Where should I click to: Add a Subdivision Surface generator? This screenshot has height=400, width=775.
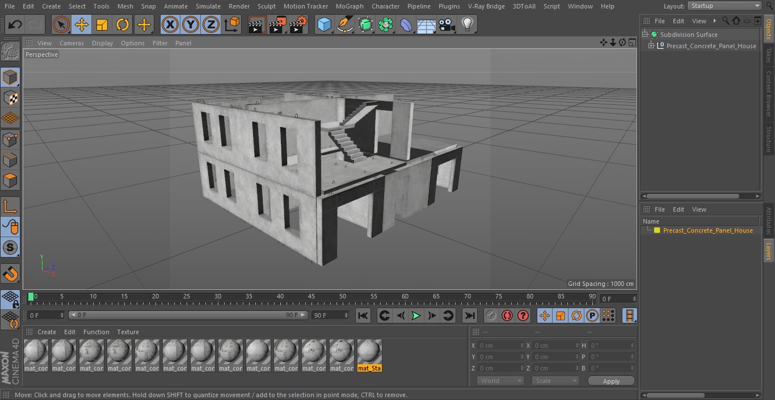(366, 25)
